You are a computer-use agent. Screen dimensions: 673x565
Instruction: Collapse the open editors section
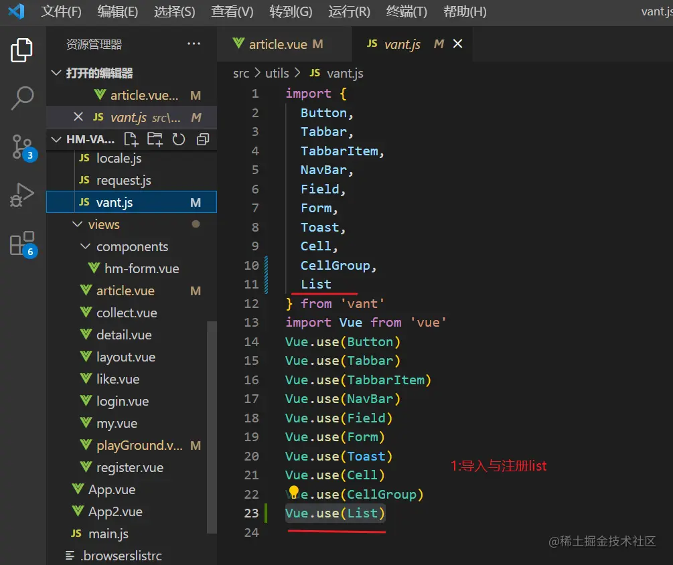[x=56, y=73]
